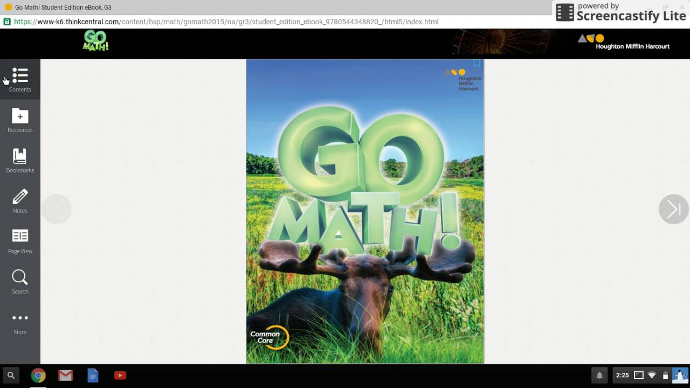This screenshot has width=690, height=388.
Task: Click the Common Core badge on cover
Action: (269, 337)
